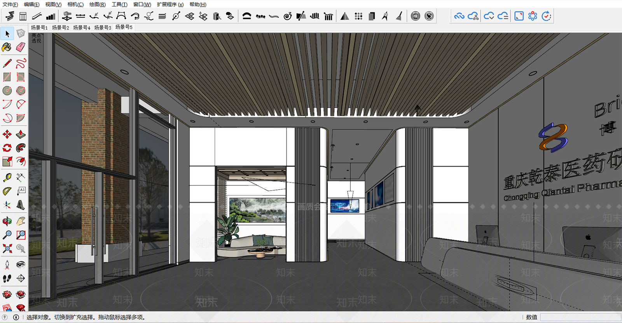Pick the Offset tool
Screen dimensions: 622x323
coord(21,161)
